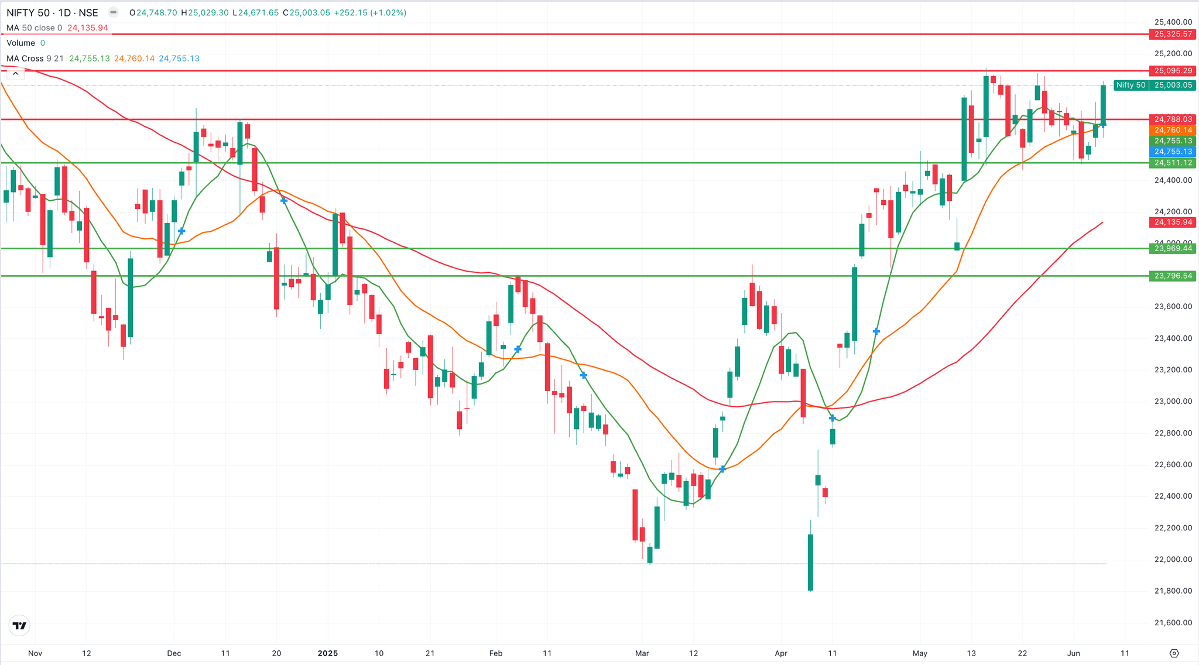Click the close value C25,003.05 in header
The height and width of the screenshot is (665, 1199).
pos(306,12)
